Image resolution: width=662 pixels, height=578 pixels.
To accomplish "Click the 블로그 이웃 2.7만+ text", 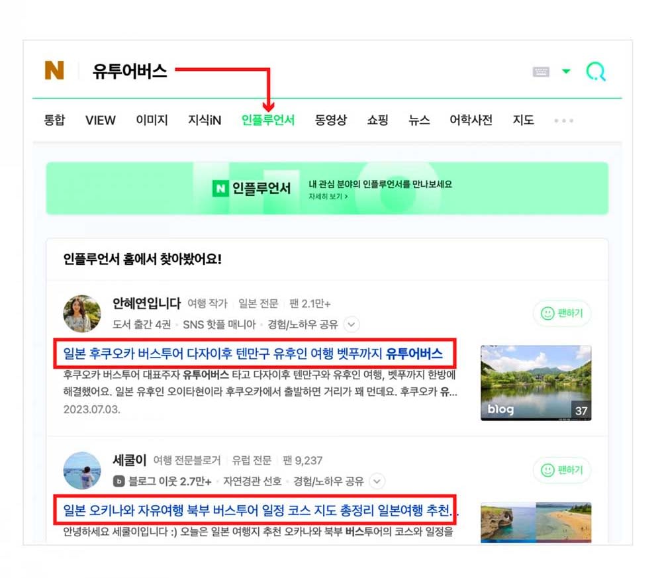I will point(169,481).
